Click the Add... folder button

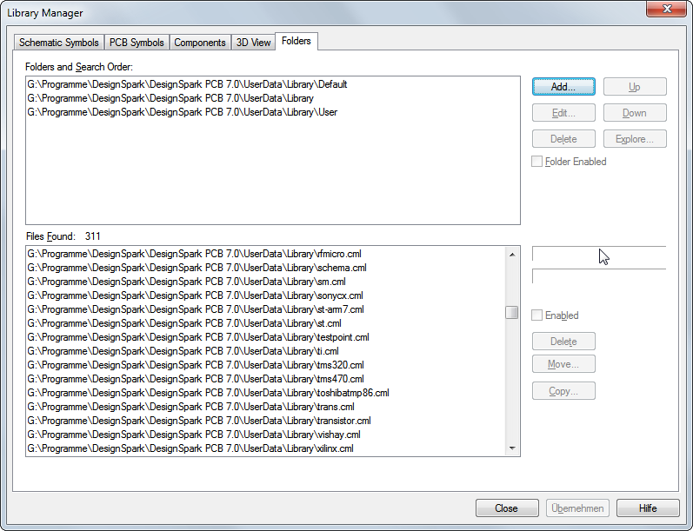563,87
